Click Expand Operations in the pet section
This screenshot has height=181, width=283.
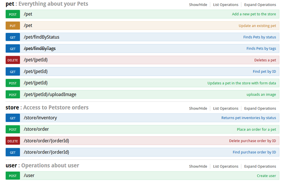[x=260, y=5]
